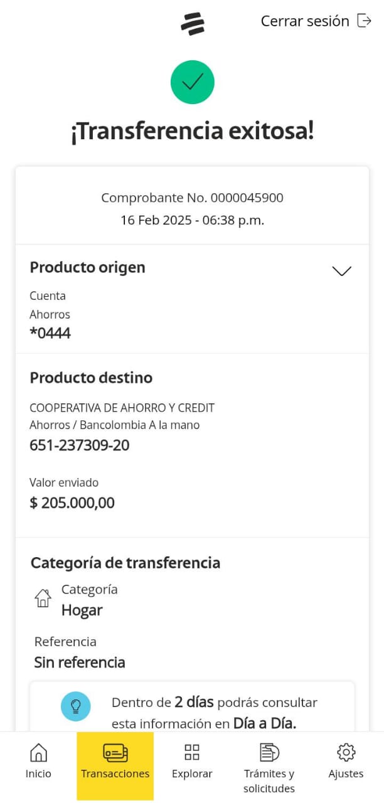
Task: Select the Trámites y solicitudes tab label
Action: 269,781
